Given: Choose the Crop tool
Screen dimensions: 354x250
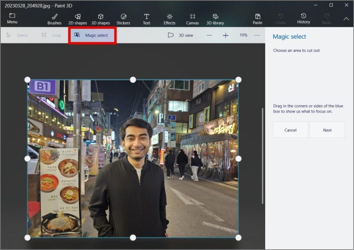Looking at the screenshot, I should (51, 35).
